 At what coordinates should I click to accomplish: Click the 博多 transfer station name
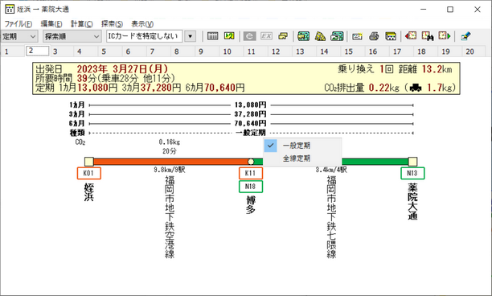(251, 205)
